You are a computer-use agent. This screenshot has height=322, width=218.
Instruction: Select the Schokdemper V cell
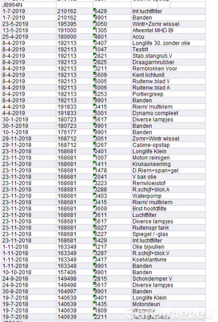tap(168, 279)
